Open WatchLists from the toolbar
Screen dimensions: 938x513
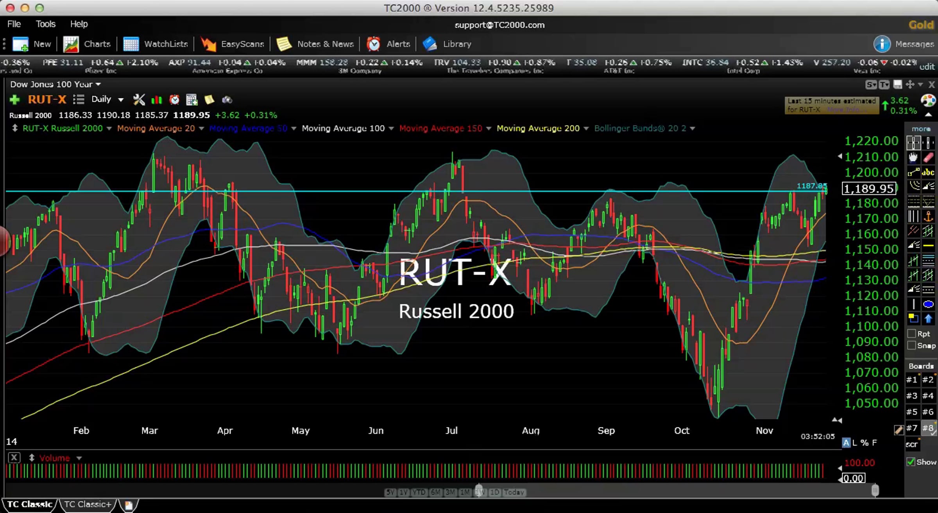coord(155,44)
